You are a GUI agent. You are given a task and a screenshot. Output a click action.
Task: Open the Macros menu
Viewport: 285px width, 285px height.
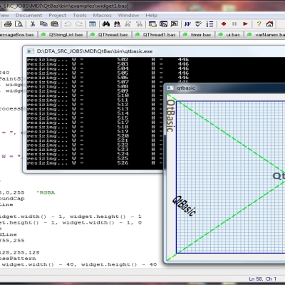[102, 15]
